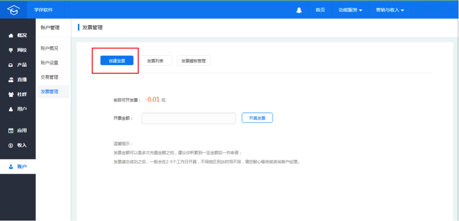Select 交易管理 in account menu
Image resolution: width=459 pixels, height=221 pixels.
(49, 77)
